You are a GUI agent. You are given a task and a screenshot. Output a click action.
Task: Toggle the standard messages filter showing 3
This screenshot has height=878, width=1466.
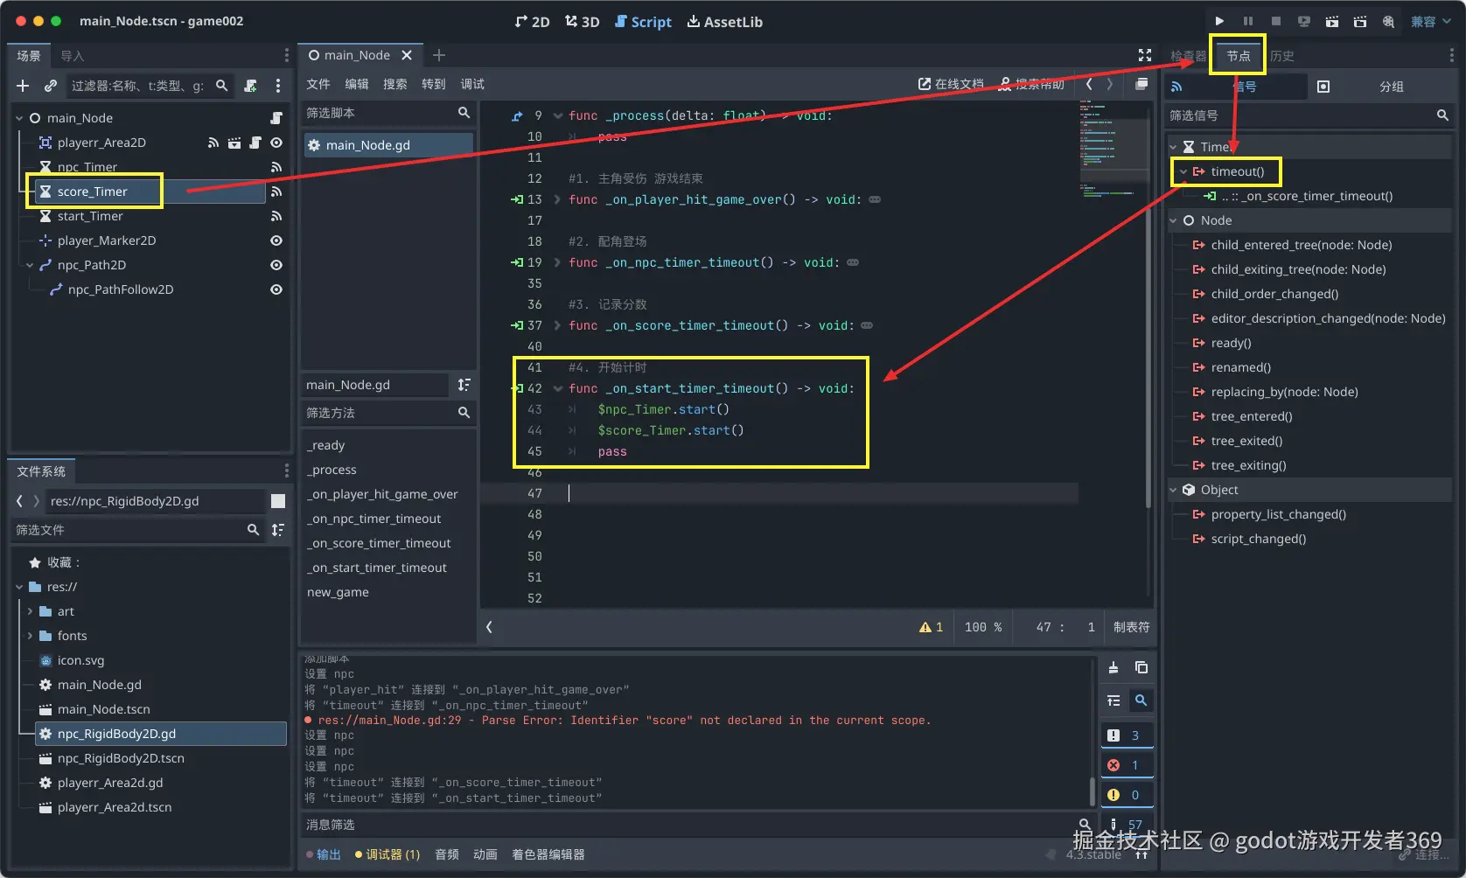coord(1126,735)
